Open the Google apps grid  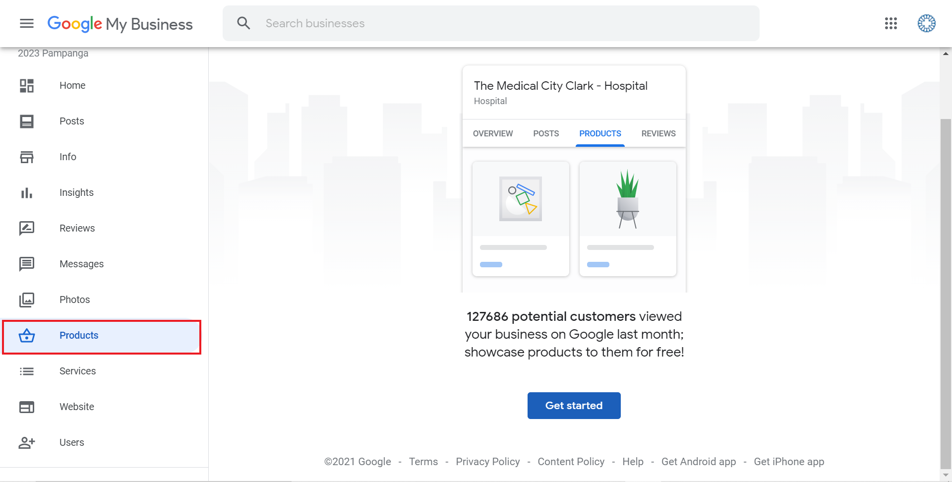click(891, 23)
